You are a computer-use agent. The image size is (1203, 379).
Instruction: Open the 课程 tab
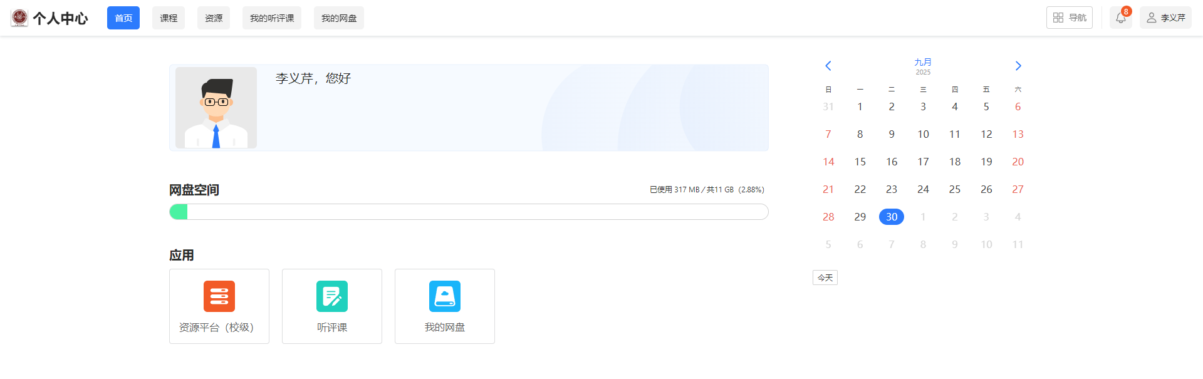(x=169, y=18)
